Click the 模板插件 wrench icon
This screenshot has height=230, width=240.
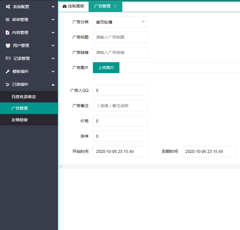pos(8,71)
